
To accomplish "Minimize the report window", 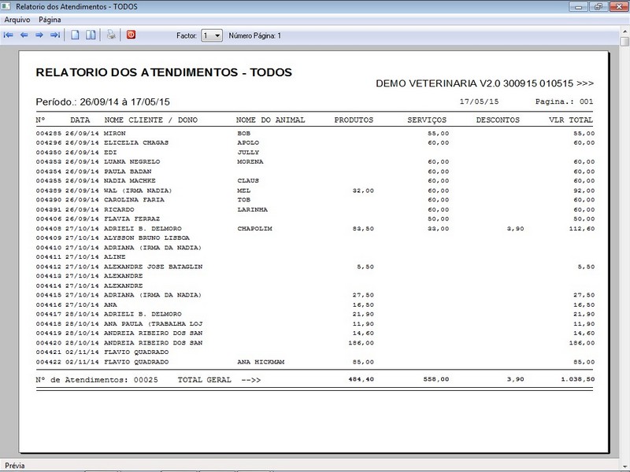I will click(x=576, y=6).
